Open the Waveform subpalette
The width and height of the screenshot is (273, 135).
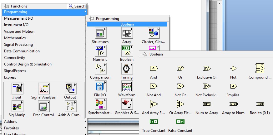(127, 86)
